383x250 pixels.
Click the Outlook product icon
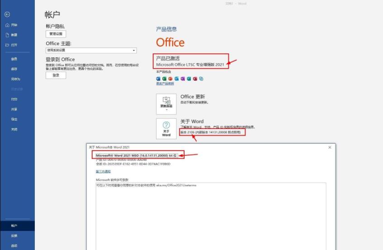(x=177, y=79)
